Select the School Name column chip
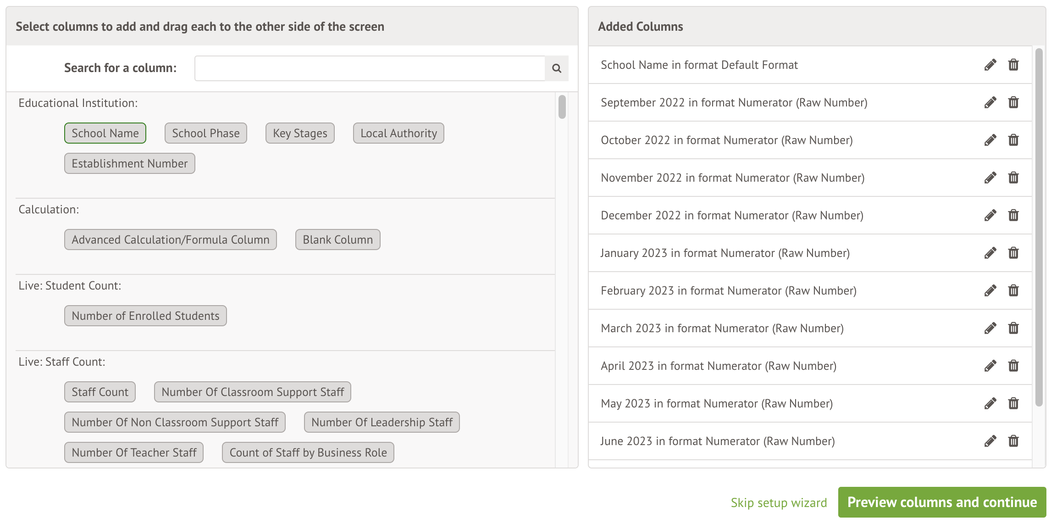Screen dimensions: 1051x524 [x=105, y=133]
